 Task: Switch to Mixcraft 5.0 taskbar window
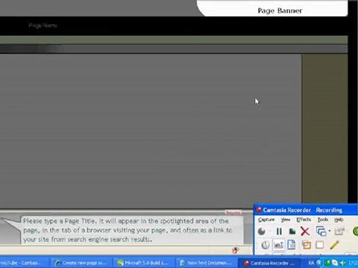coord(144,263)
